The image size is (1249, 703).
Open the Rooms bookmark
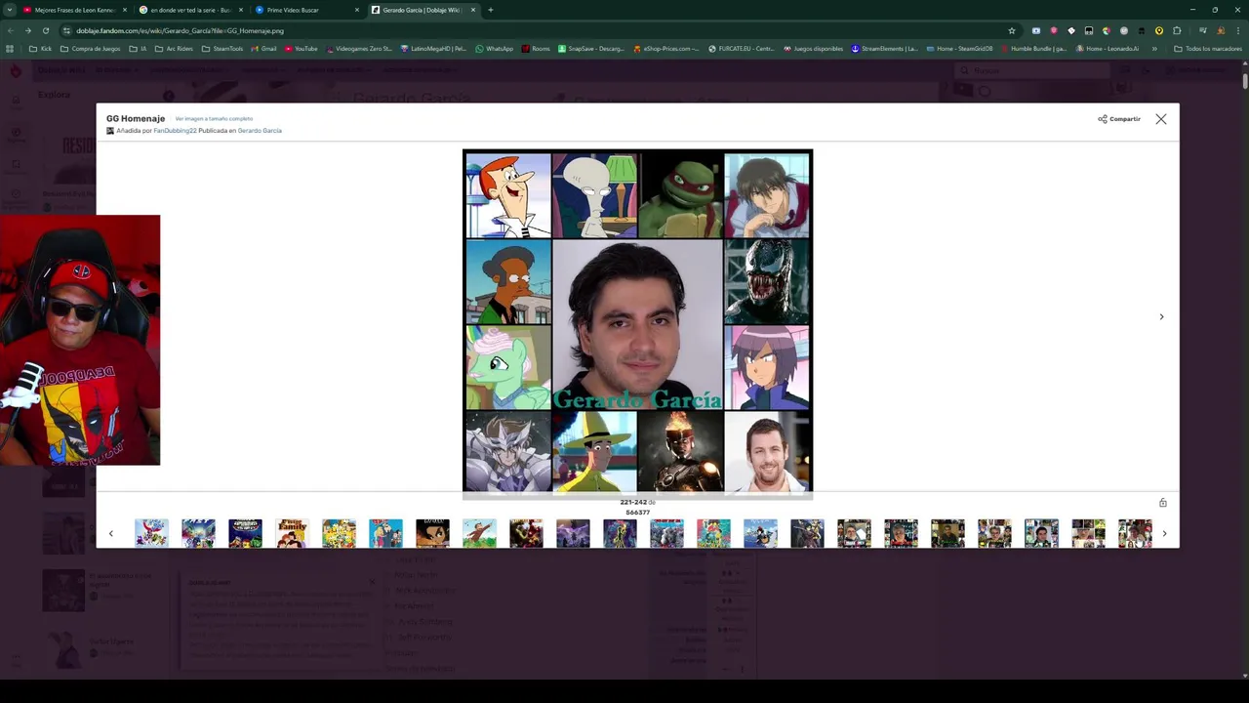[536, 49]
